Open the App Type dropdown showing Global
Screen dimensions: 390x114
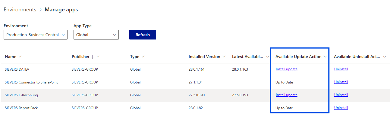tap(96, 35)
